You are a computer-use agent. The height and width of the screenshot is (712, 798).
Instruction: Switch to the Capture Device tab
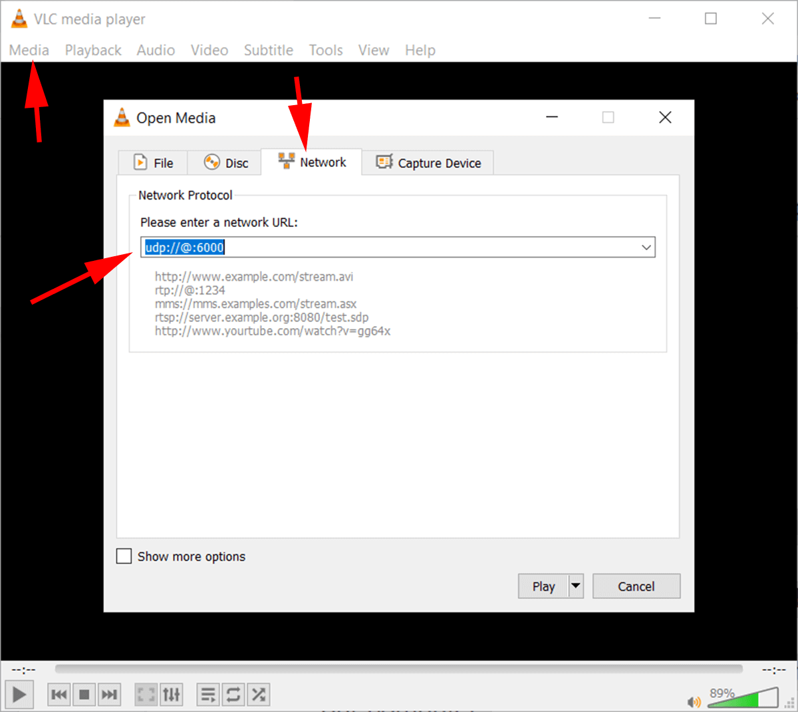click(428, 162)
